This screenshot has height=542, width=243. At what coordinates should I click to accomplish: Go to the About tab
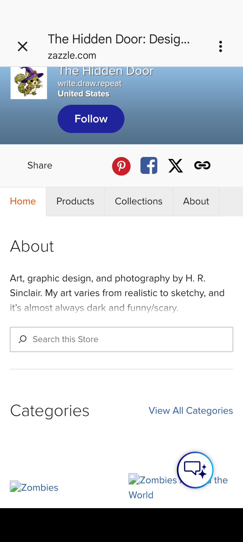click(x=196, y=201)
